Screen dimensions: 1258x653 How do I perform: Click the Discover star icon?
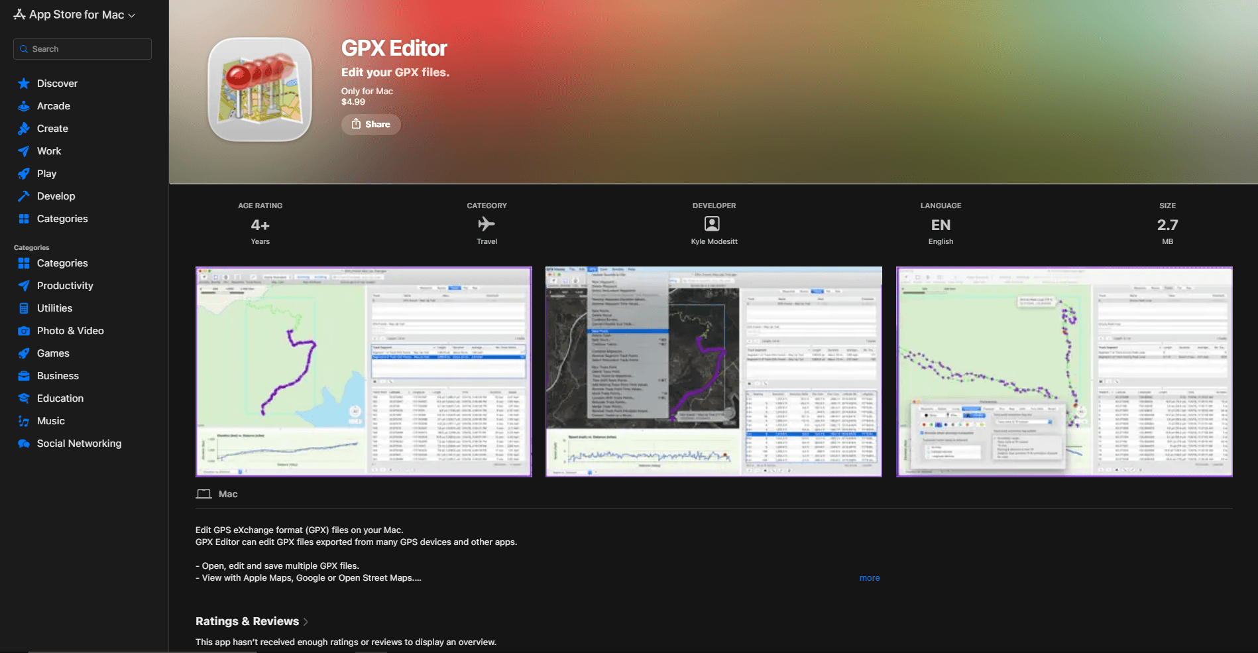pos(24,84)
